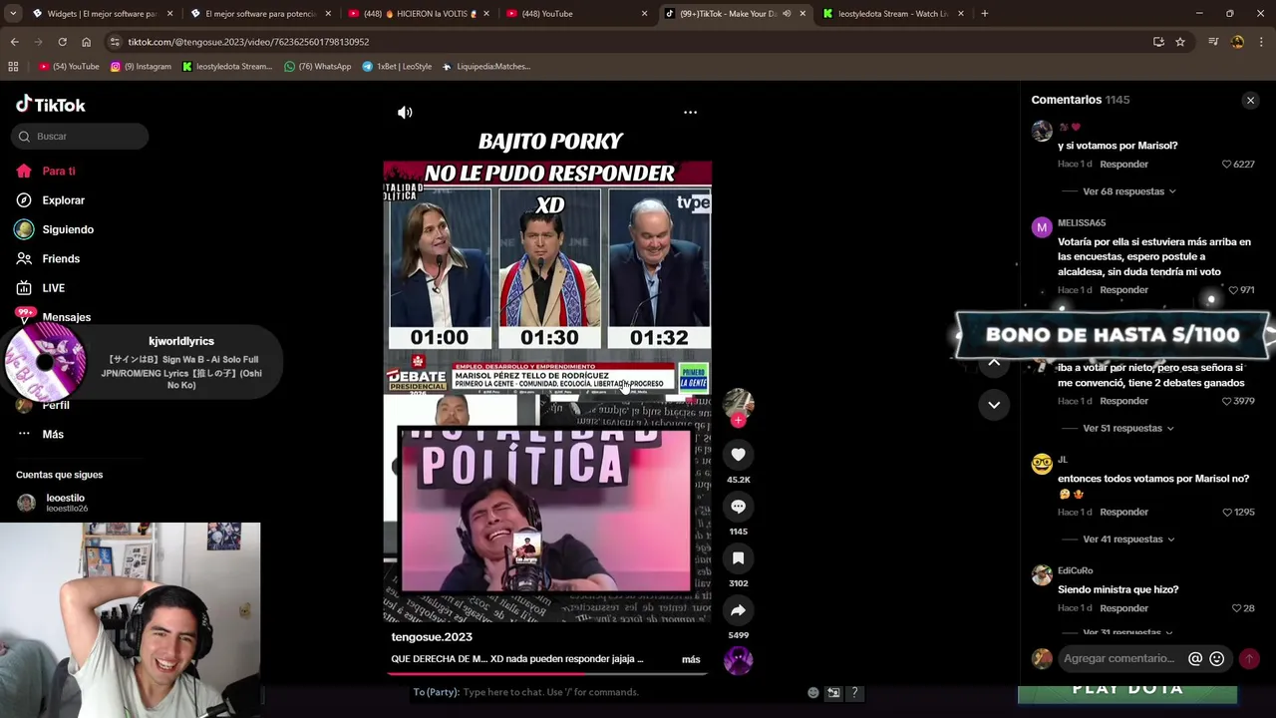Screen dimensions: 1276x718
Task: Click the address bar URL
Action: (248, 42)
